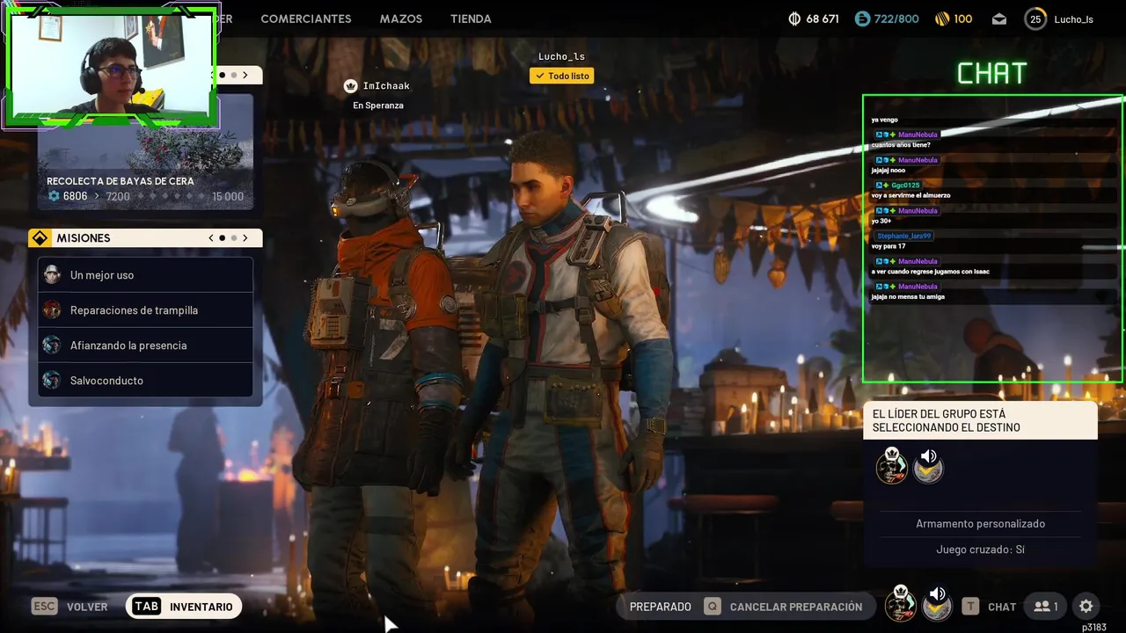Screen dimensions: 1126x633
Task: Open the 'Salvoconducto' mission
Action: click(145, 381)
